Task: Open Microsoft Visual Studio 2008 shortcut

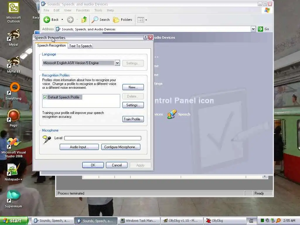Action: 13,147
